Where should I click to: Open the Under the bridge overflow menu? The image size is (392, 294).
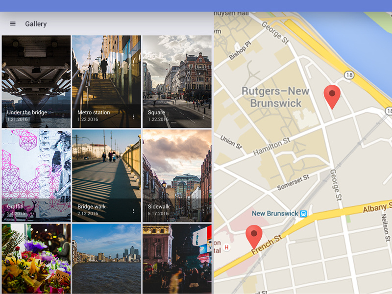[62, 116]
